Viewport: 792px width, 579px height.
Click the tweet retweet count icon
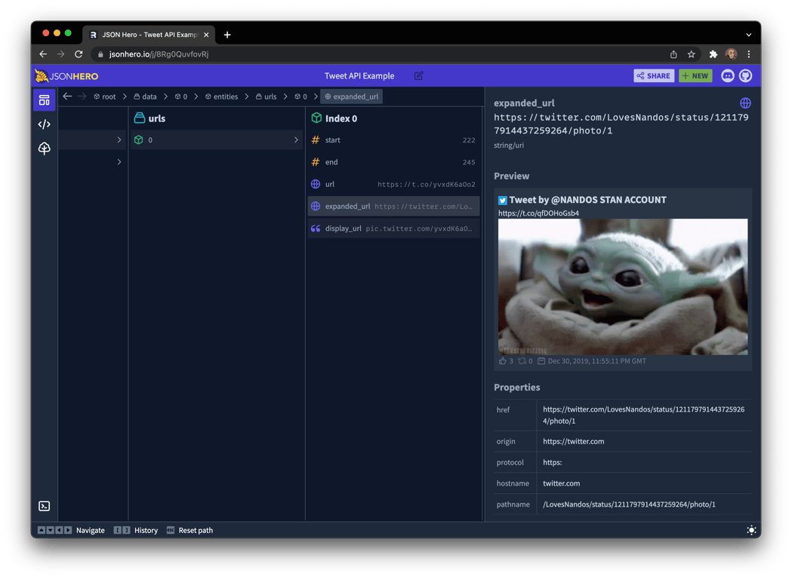(522, 361)
